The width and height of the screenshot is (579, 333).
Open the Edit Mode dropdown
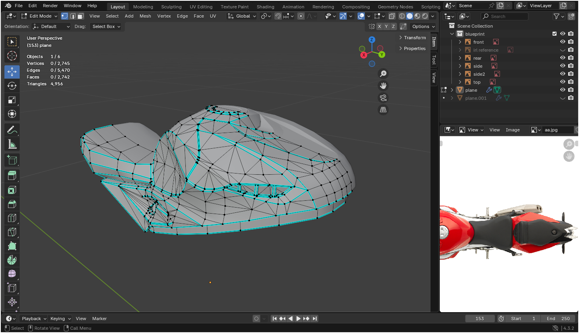39,16
